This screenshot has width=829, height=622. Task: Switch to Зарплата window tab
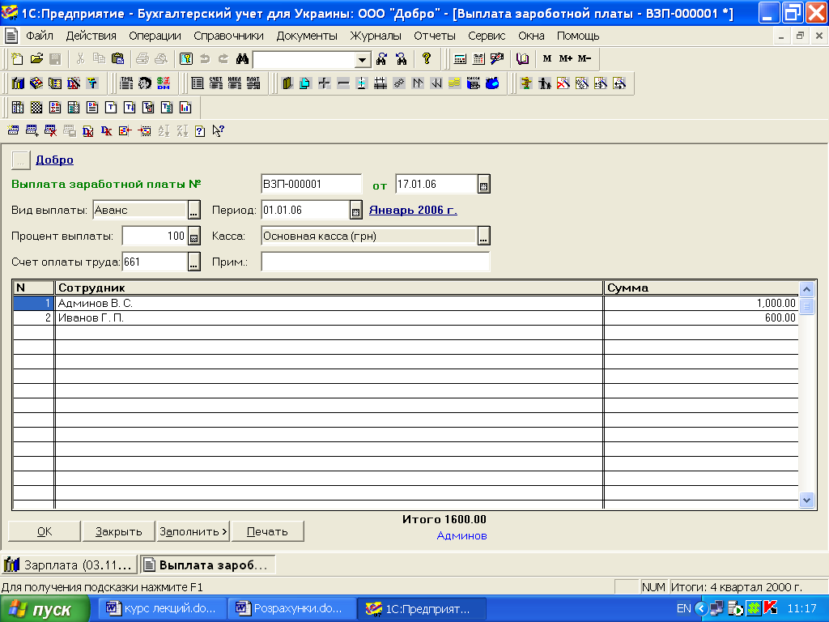click(68, 564)
